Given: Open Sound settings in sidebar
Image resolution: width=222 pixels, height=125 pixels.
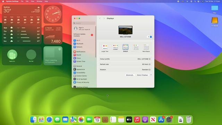Looking at the screenshot, I should click(x=77, y=55).
